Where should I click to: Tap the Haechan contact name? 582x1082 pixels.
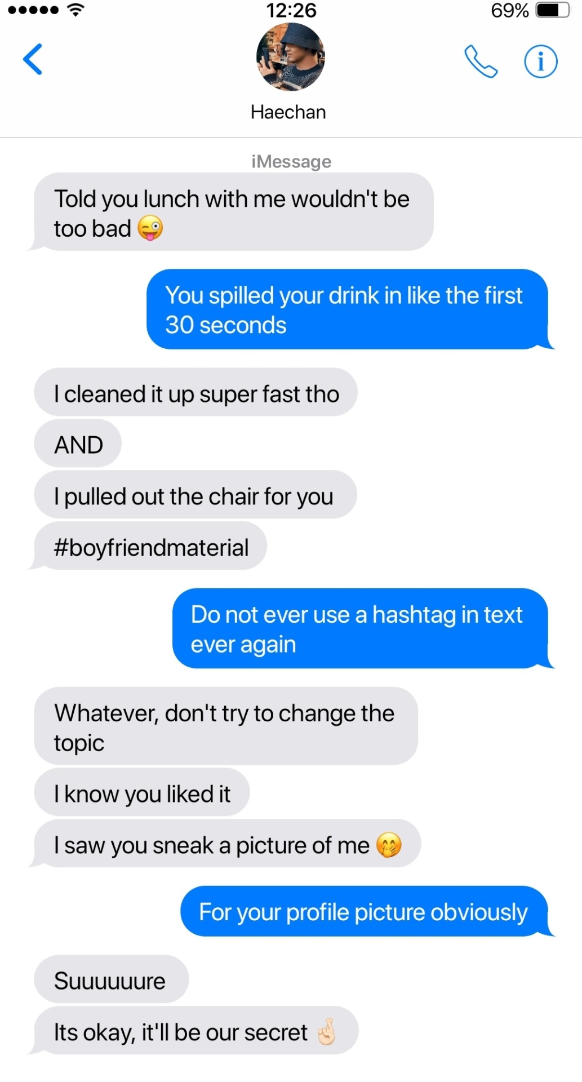(288, 112)
